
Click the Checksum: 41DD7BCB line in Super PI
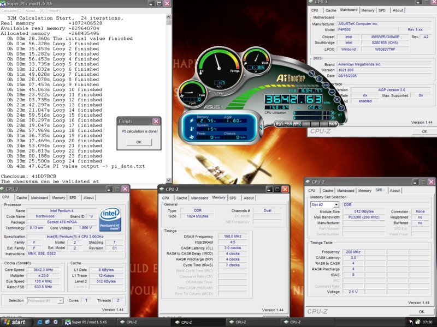[28, 176]
